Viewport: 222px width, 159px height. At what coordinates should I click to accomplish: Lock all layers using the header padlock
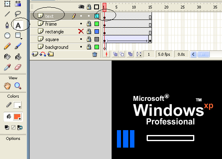(x=89, y=7)
